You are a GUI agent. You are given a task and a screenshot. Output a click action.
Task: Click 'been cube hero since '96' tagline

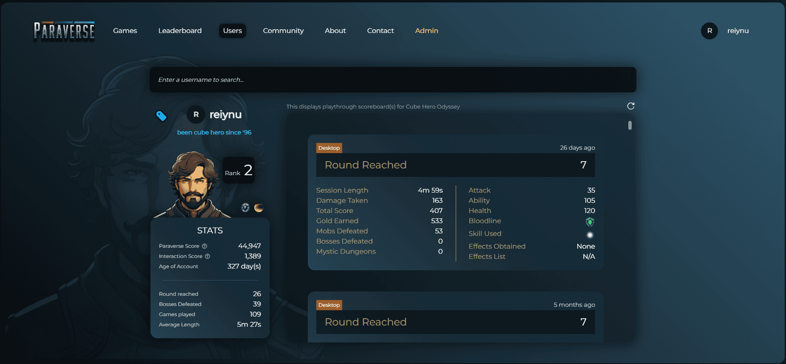[214, 132]
